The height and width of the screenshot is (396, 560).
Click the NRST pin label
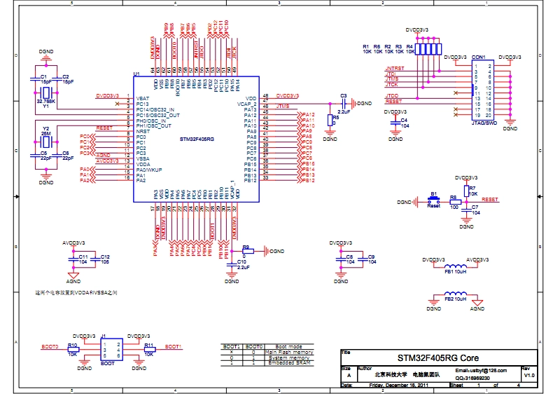pyautogui.click(x=143, y=131)
